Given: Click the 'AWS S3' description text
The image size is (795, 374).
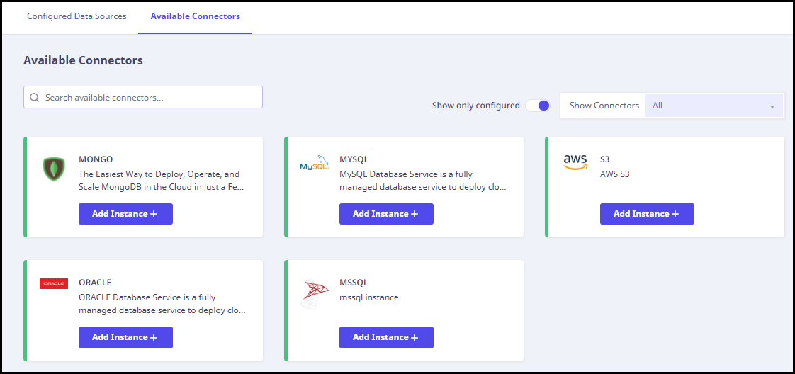Looking at the screenshot, I should tap(614, 174).
